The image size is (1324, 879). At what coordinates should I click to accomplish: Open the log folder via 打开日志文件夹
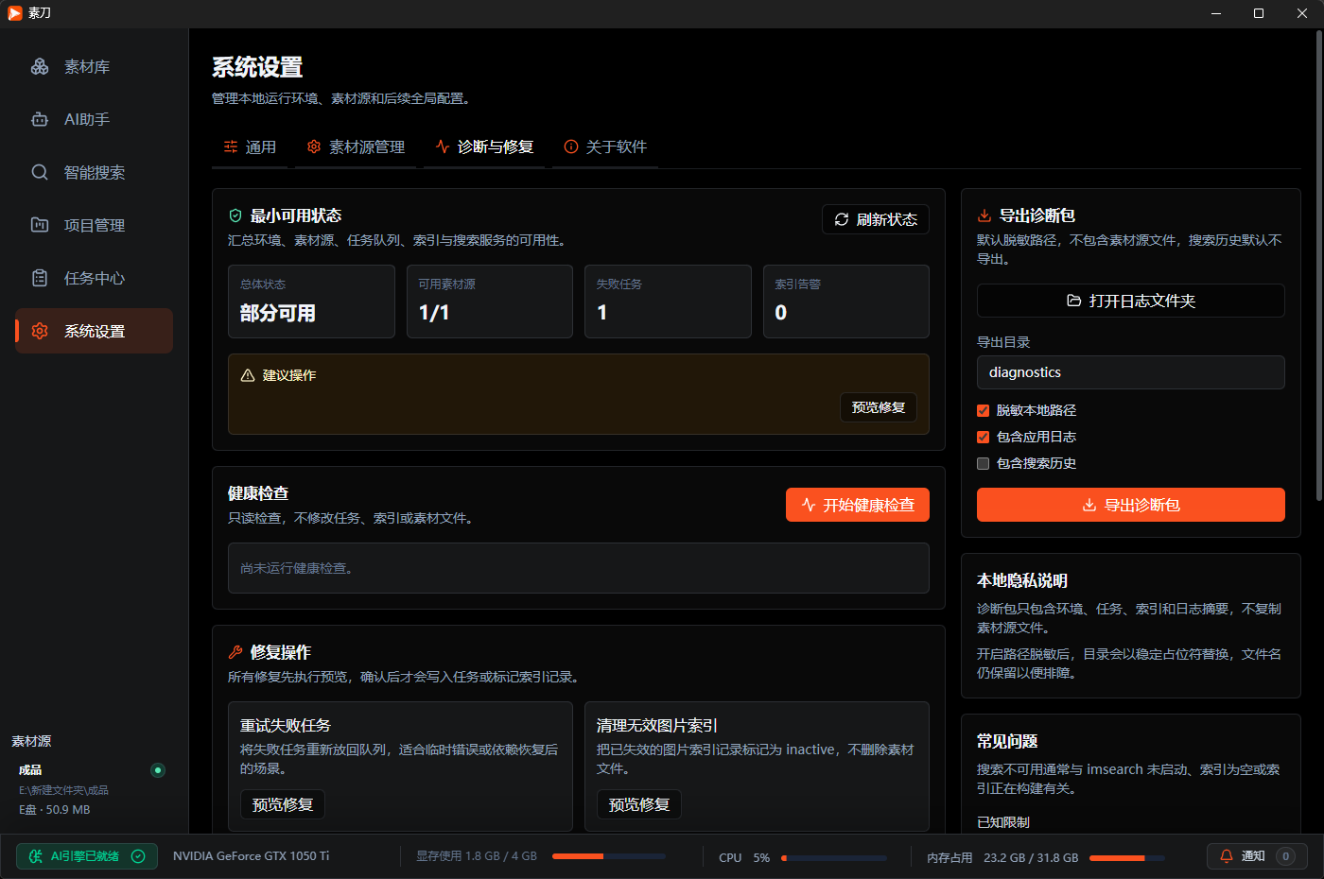coord(1131,301)
